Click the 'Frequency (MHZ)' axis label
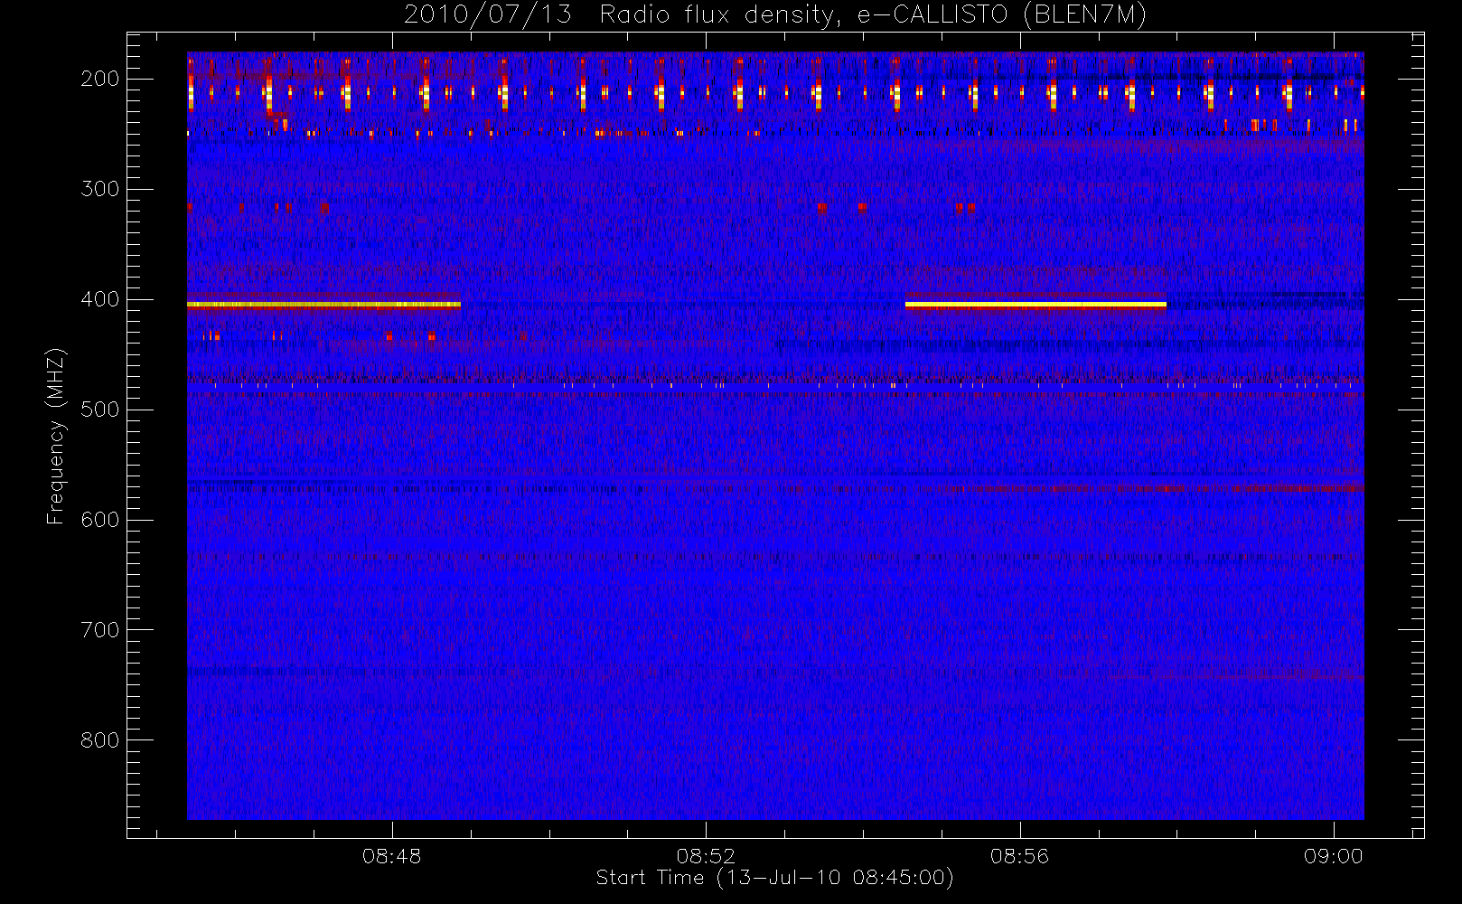Viewport: 1462px width, 904px height. click(56, 436)
